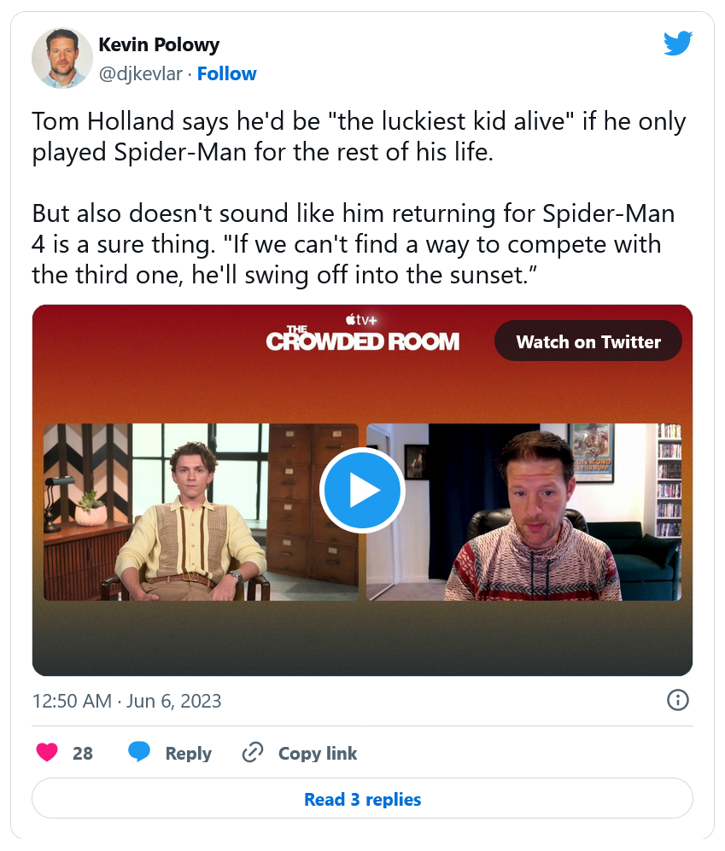Click the Kevin Polowy display name

click(159, 45)
